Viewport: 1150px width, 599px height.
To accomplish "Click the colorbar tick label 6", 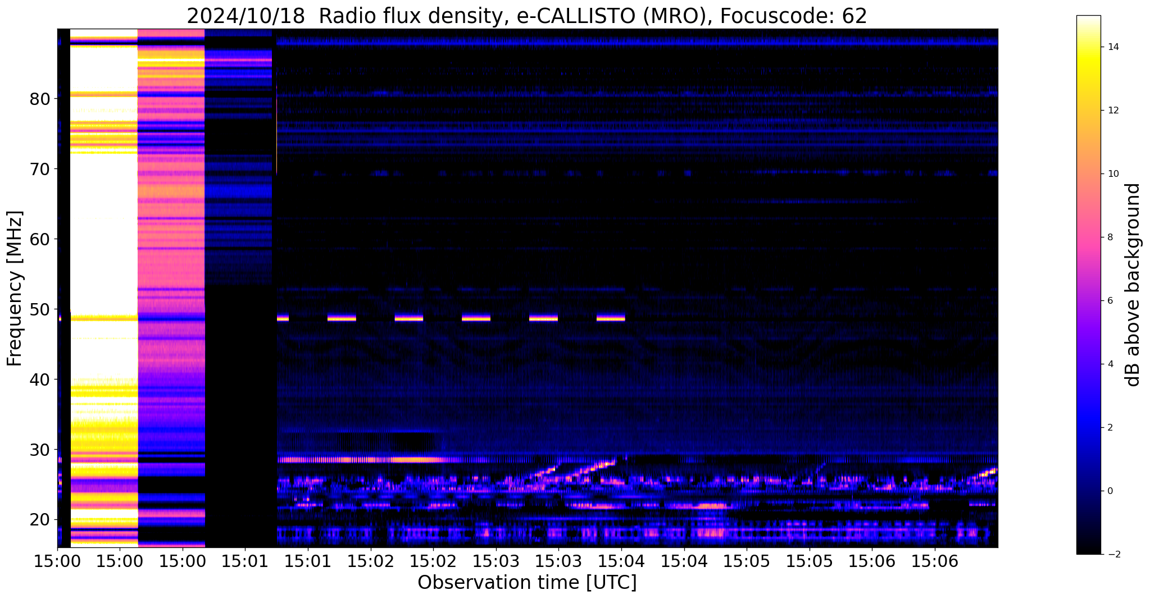I will [1110, 301].
